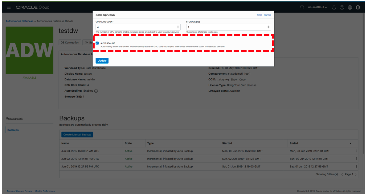Uncheck the Auto Scaling checkbox
This screenshot has width=368, height=195.
pos(97,43)
